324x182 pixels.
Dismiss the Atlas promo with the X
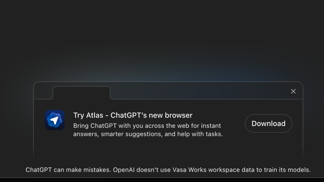293,91
